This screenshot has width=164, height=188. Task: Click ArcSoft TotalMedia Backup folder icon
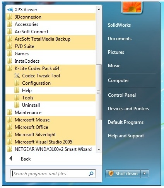pos(10,39)
